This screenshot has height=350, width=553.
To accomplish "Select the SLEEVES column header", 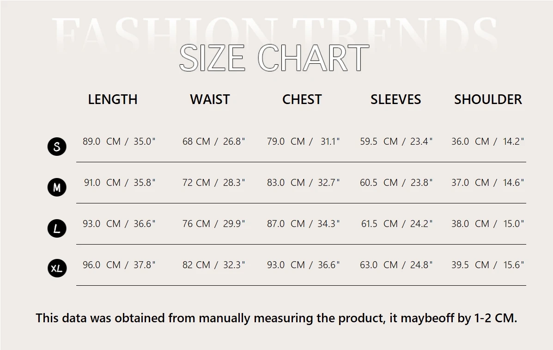I will point(396,99).
